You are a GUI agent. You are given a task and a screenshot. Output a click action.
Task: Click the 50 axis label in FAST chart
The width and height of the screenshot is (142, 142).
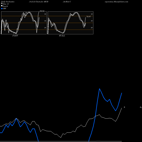click(x=45, y=21)
